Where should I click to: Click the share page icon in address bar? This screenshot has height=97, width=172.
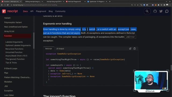(135, 5)
